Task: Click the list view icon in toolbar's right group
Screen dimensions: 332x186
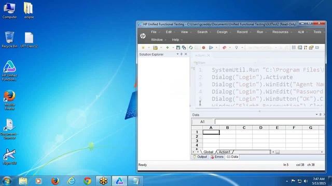Action: [294, 48]
